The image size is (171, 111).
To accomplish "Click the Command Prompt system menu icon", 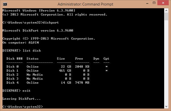I will click(x=5, y=4).
